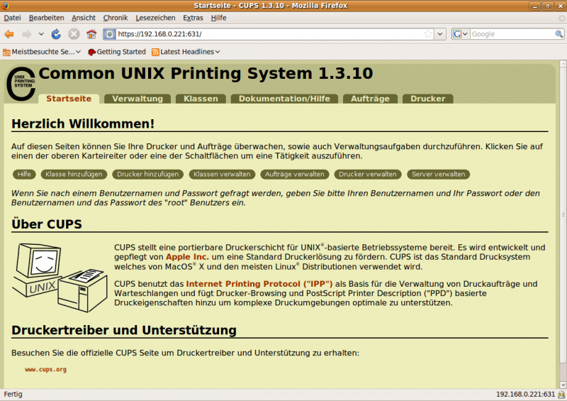The height and width of the screenshot is (401, 567).
Task: Switch to the Aufträge tab
Action: point(370,99)
